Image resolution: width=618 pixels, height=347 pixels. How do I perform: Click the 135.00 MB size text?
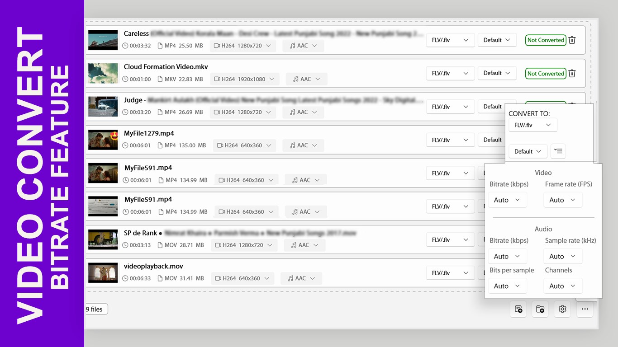pos(192,145)
